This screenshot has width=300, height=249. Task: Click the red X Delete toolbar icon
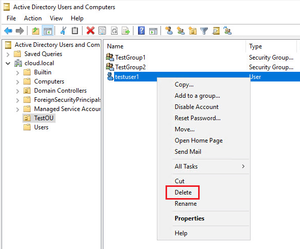tap(90, 31)
